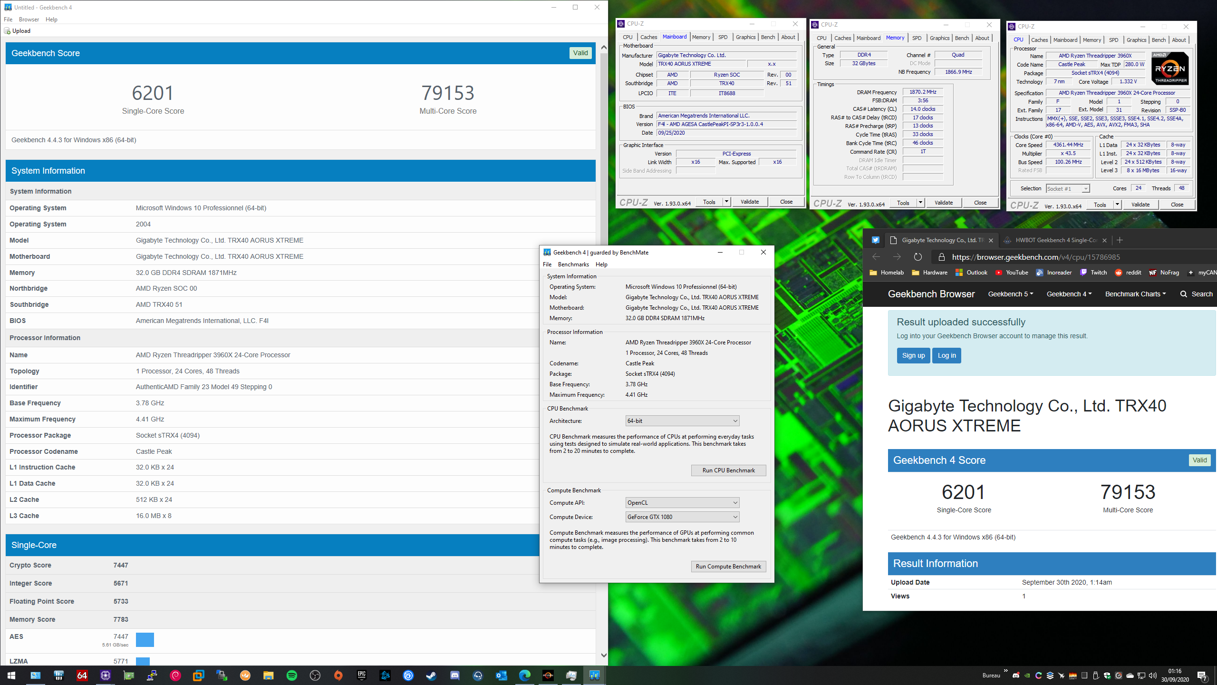Click the browser Back arrow
The height and width of the screenshot is (685, 1217).
[x=876, y=257]
